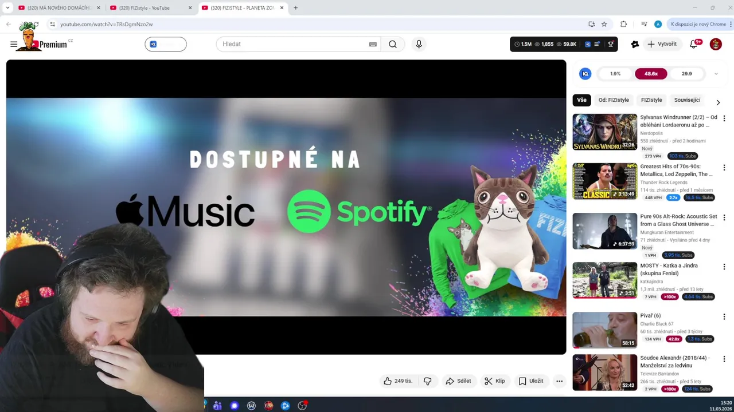This screenshot has width=734, height=412.
Task: Open the Greatest Hits of 70s-90s video title
Action: [677, 170]
